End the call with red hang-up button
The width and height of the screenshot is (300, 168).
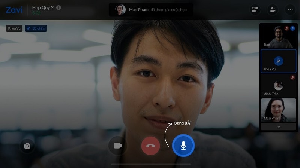tap(151, 146)
